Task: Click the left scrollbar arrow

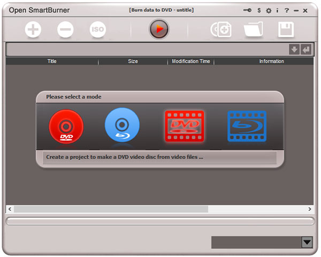Action: (x=10, y=209)
